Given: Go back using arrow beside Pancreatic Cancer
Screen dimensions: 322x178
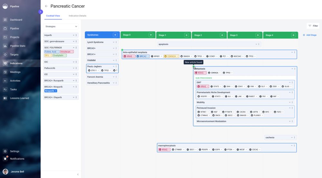Looking at the screenshot, I should [46, 6].
